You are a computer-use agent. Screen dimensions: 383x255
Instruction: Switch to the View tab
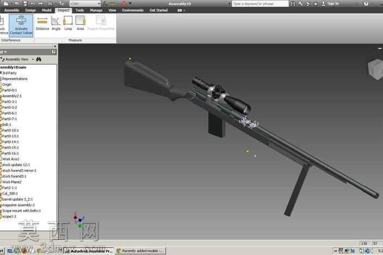click(x=113, y=10)
